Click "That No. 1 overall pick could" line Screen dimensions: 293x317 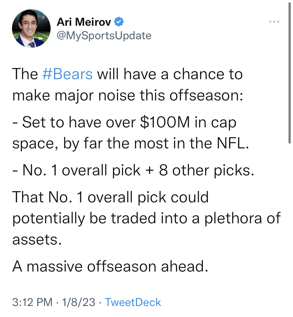click(x=110, y=197)
